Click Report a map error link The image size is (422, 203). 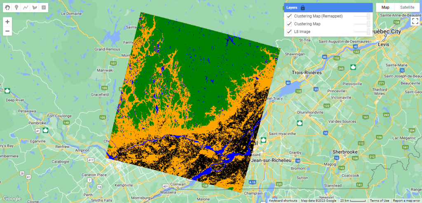click(406, 201)
